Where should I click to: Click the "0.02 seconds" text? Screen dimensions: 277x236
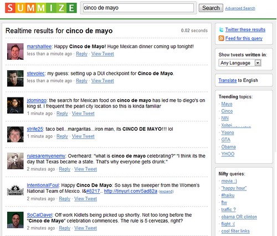pyautogui.click(x=194, y=30)
